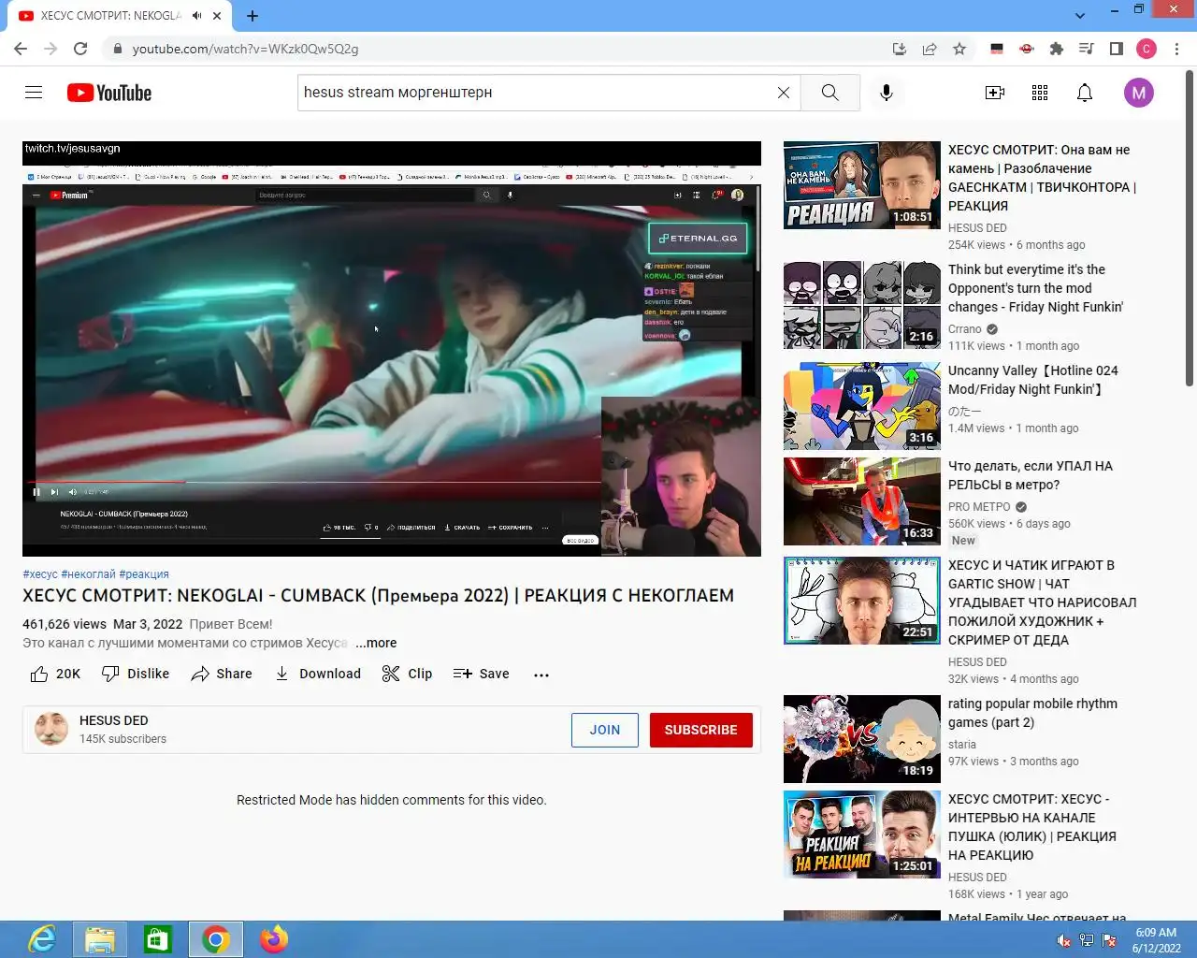This screenshot has width=1197, height=958.
Task: Click the browser address bar
Action: coord(496,49)
